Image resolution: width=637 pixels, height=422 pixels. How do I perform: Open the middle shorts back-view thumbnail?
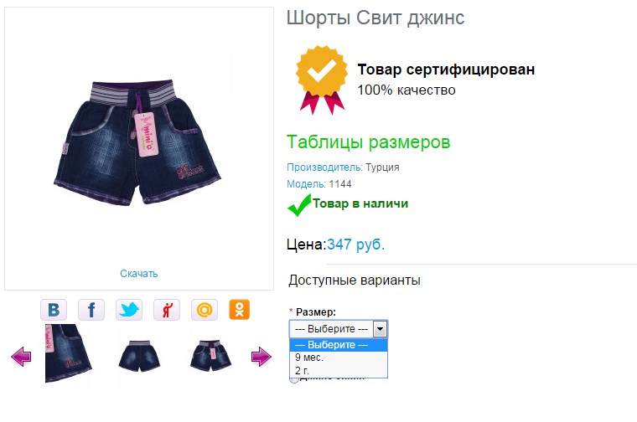pos(139,356)
